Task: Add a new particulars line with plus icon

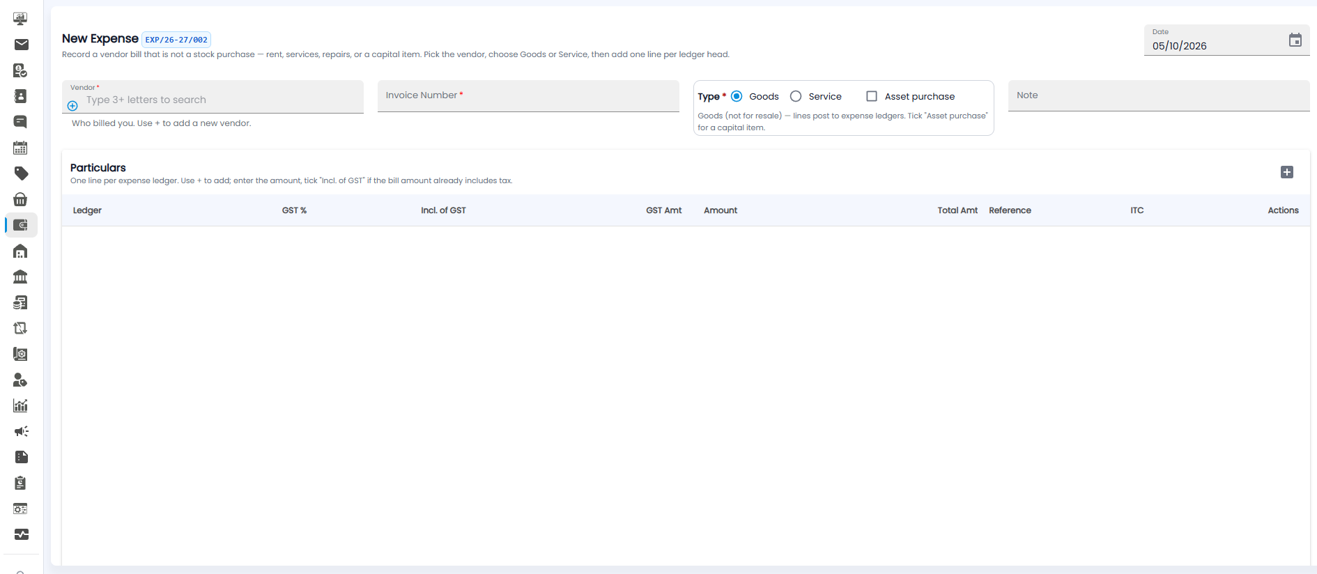Action: click(1287, 172)
